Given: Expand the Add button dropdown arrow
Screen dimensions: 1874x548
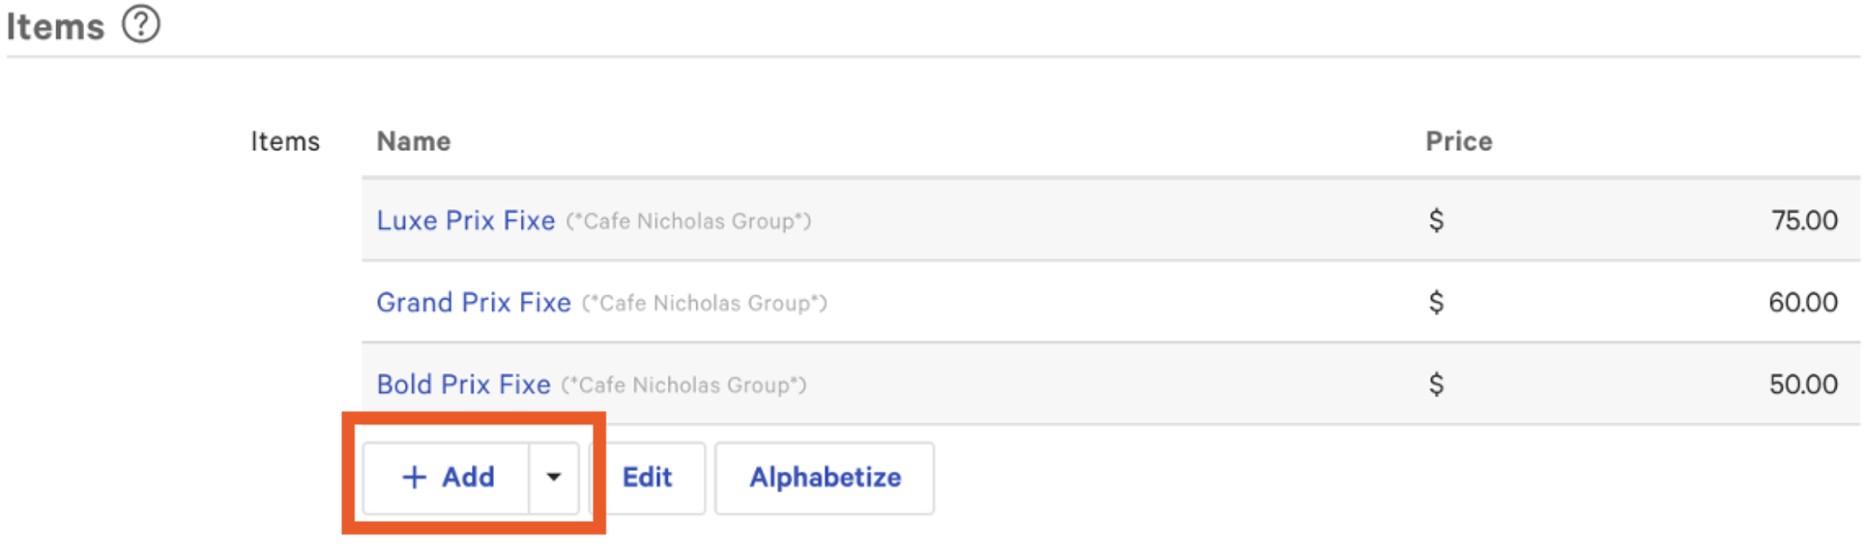Looking at the screenshot, I should coord(553,477).
